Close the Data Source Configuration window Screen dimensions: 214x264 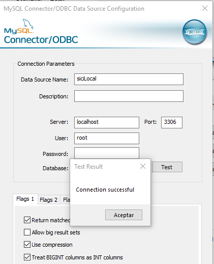(x=205, y=8)
